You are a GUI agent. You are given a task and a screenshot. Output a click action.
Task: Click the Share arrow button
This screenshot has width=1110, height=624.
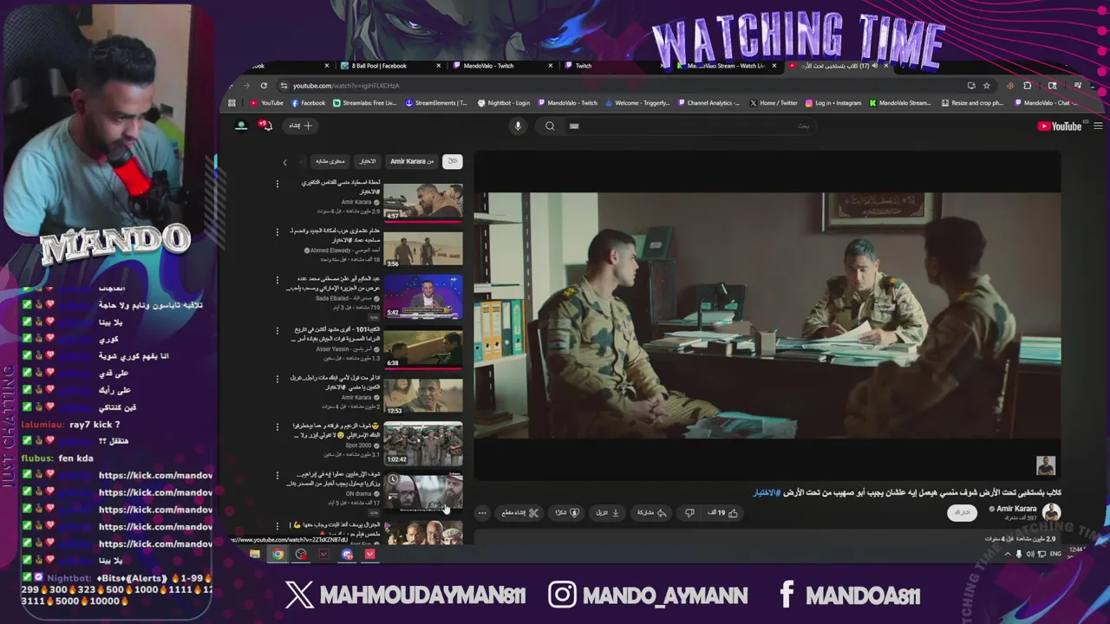click(652, 513)
